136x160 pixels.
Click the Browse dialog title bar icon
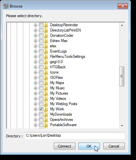click(6, 6)
